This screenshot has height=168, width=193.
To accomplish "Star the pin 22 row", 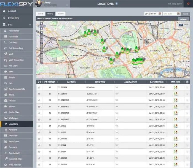I will (39, 139).
